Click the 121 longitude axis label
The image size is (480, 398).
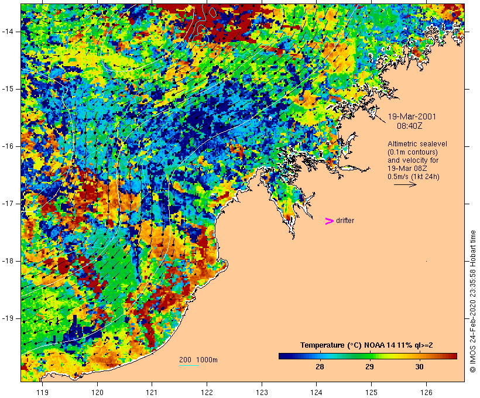(x=152, y=392)
